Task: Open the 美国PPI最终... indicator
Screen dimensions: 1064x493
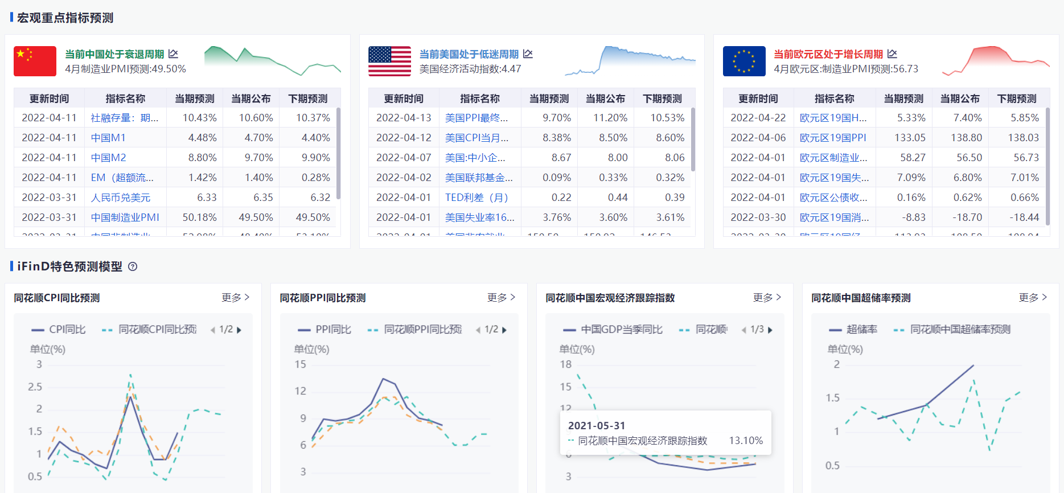Action: (476, 118)
